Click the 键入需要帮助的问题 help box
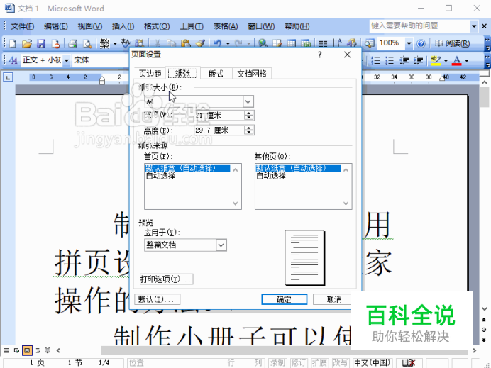The image size is (491, 368). (x=419, y=26)
